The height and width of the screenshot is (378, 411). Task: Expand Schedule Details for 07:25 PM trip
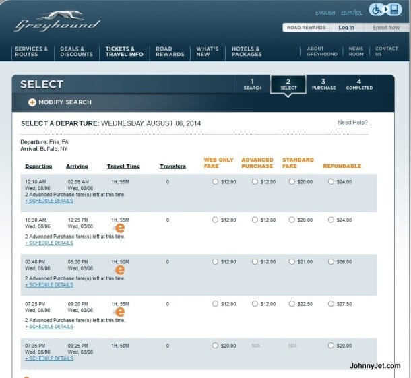(x=49, y=327)
